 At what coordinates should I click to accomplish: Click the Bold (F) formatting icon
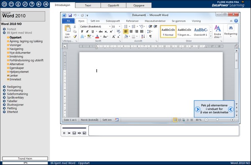pos(82,32)
